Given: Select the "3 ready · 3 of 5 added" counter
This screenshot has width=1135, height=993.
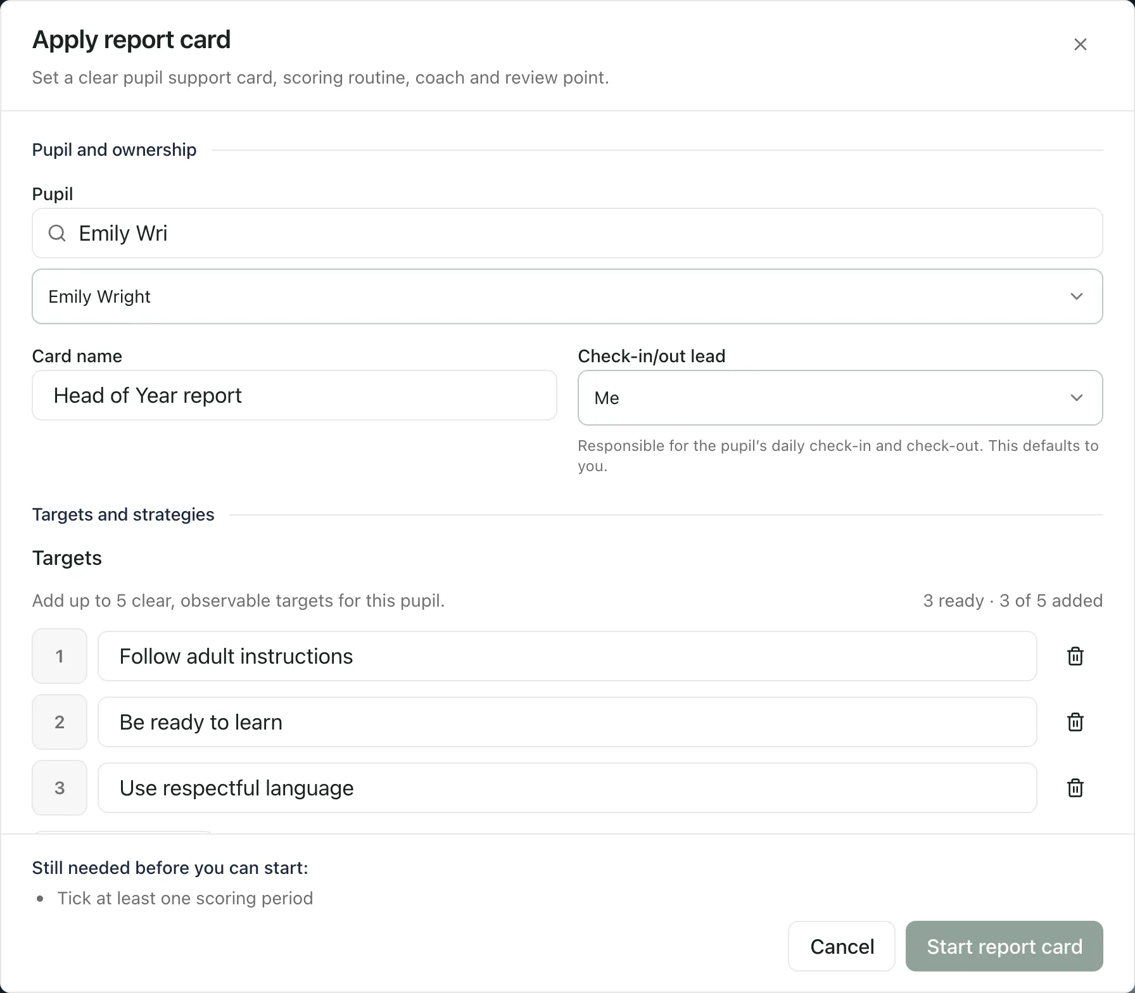Looking at the screenshot, I should click(1013, 600).
